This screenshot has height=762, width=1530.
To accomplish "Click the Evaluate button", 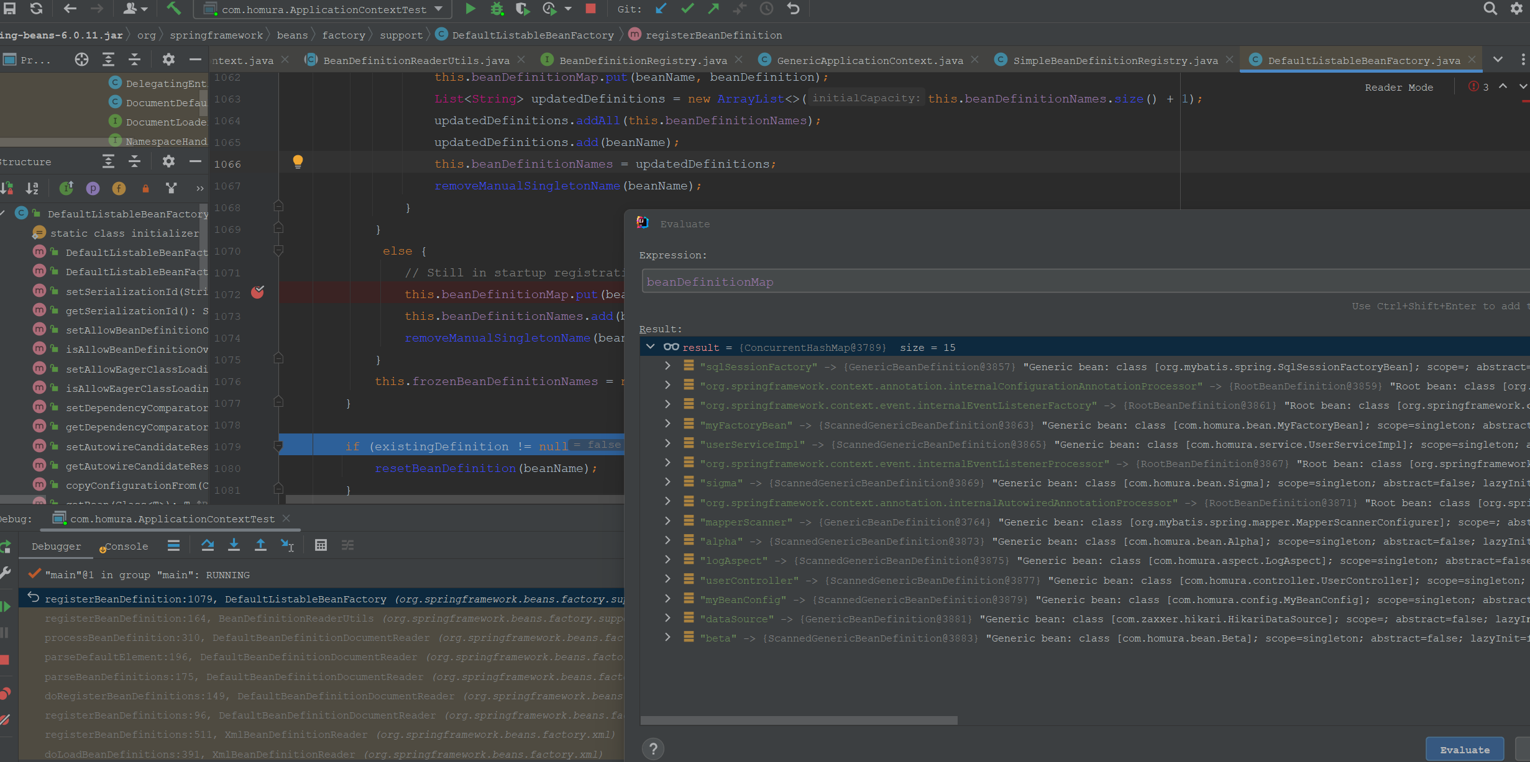I will (x=1464, y=750).
